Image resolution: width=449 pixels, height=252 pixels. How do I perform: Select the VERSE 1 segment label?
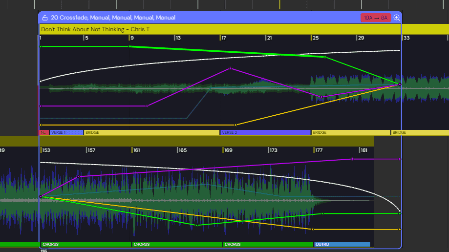click(x=66, y=132)
